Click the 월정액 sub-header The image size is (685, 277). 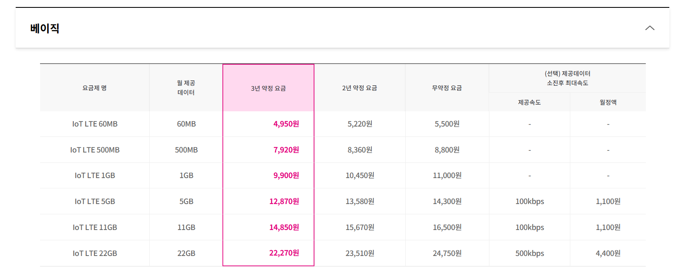click(x=608, y=102)
